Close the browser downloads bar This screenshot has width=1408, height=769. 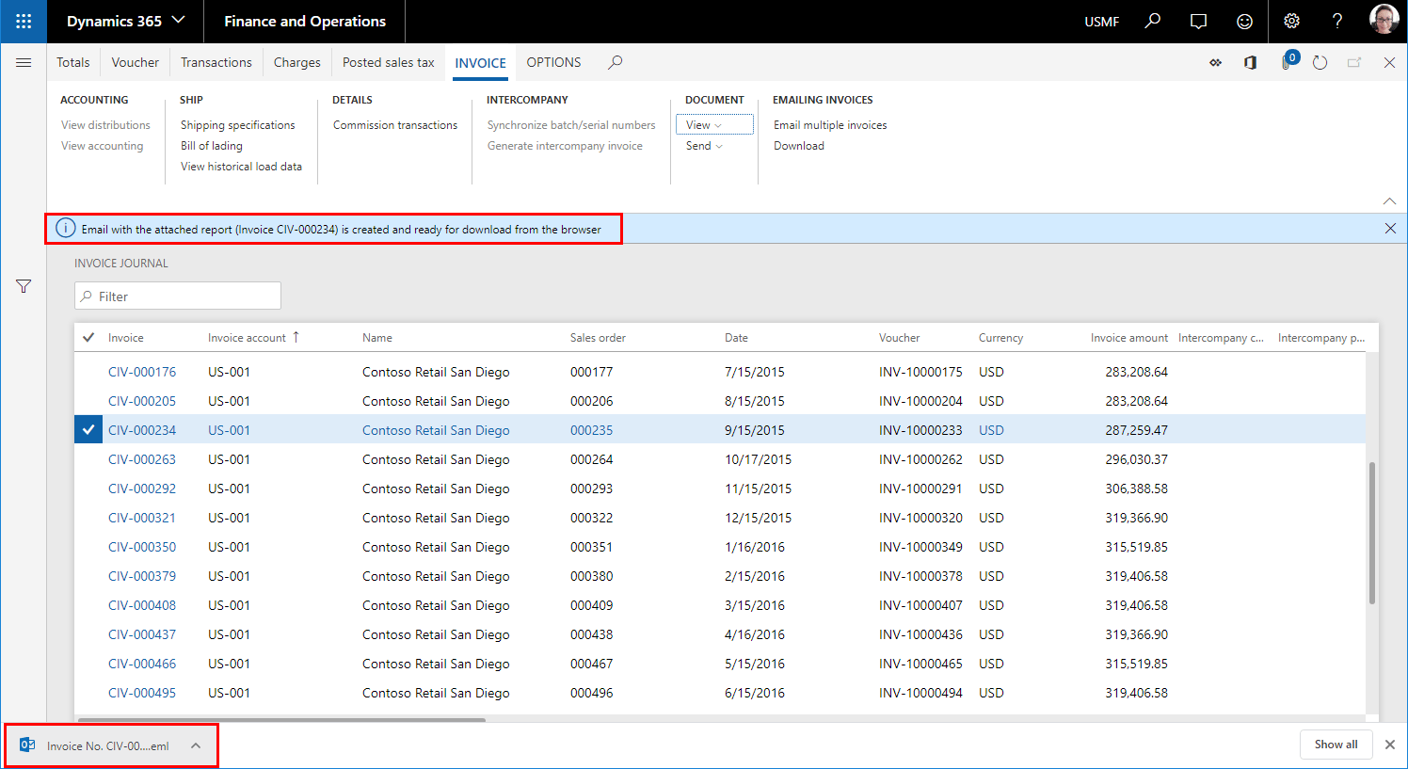click(x=1389, y=745)
